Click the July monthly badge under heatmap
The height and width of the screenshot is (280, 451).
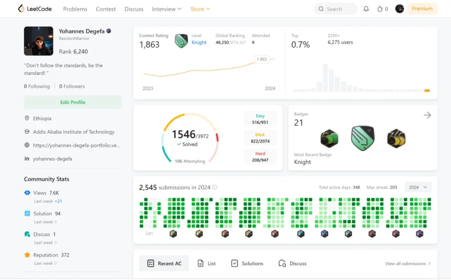301,233
